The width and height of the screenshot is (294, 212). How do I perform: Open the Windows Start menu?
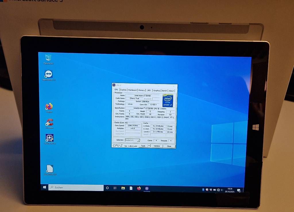pyautogui.click(x=45, y=187)
